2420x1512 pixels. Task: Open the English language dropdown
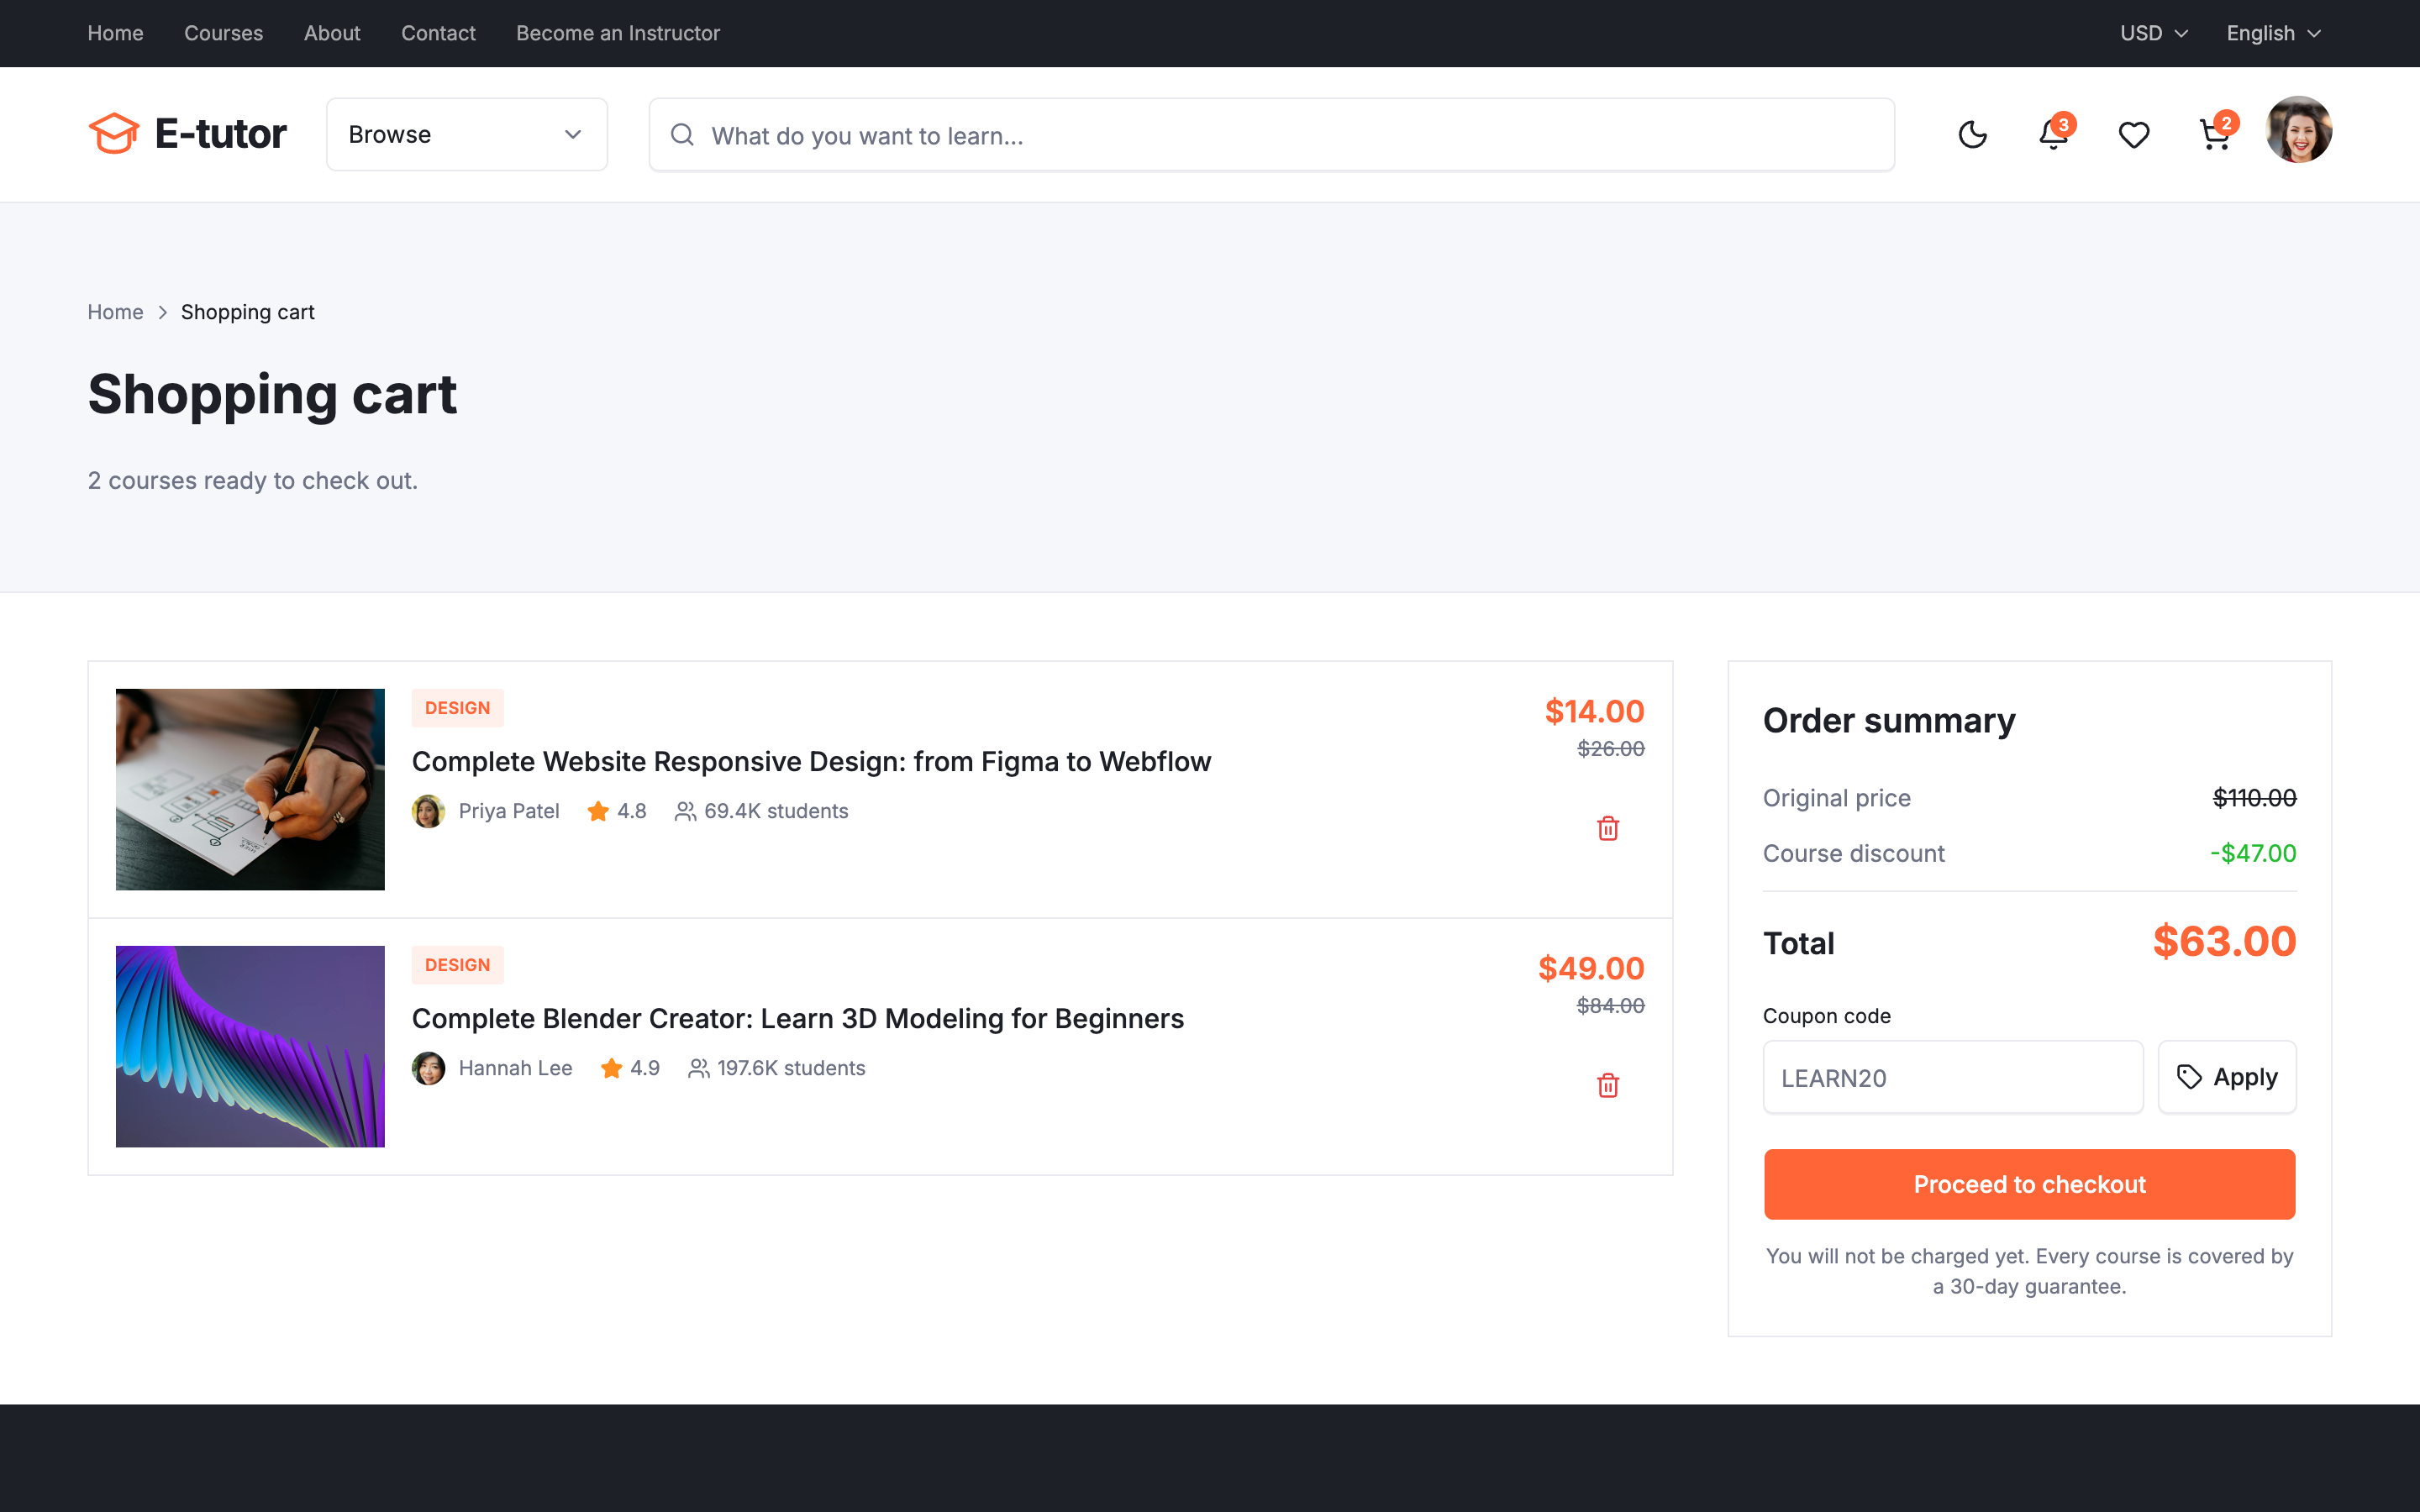pos(2273,33)
